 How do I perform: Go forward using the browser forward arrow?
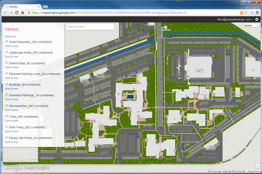tap(11, 13)
